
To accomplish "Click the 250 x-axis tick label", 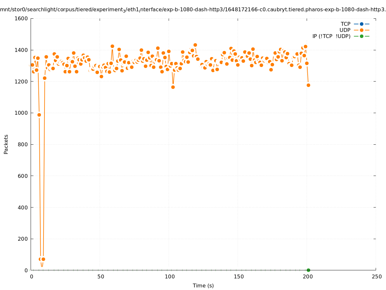I will [x=376, y=276].
